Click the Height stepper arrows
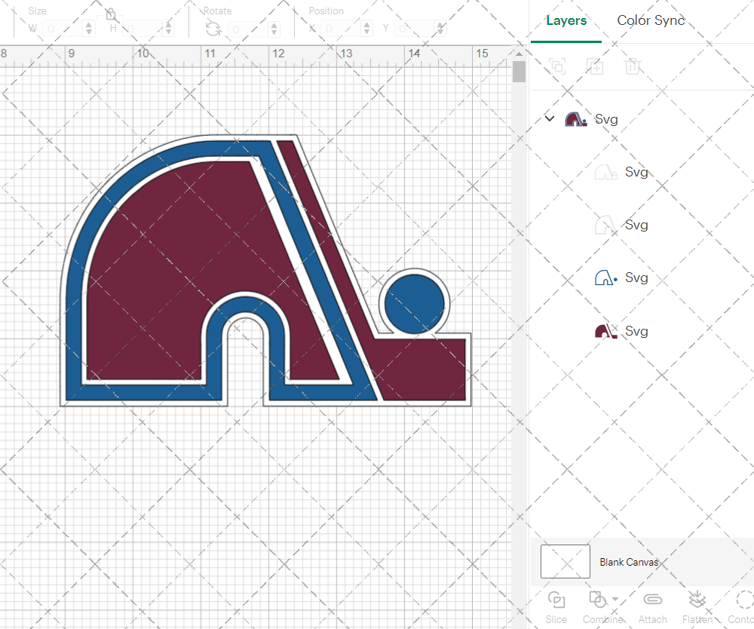This screenshot has height=629, width=754. 168,29
